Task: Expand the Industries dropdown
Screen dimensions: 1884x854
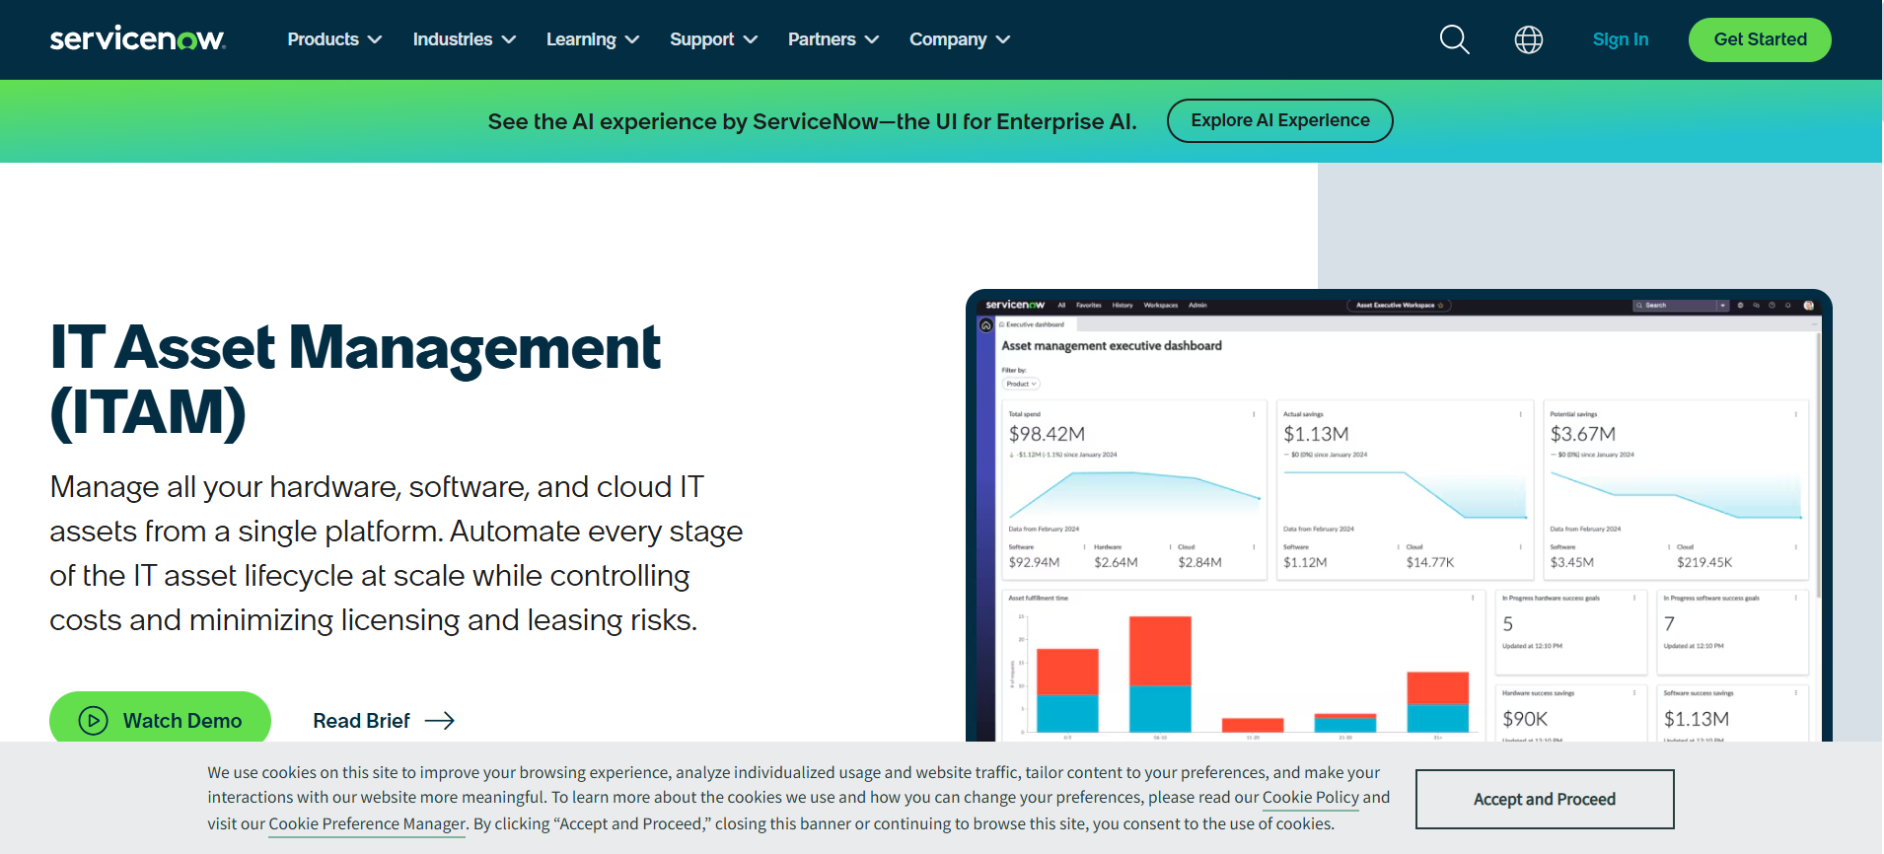Action: pos(464,39)
